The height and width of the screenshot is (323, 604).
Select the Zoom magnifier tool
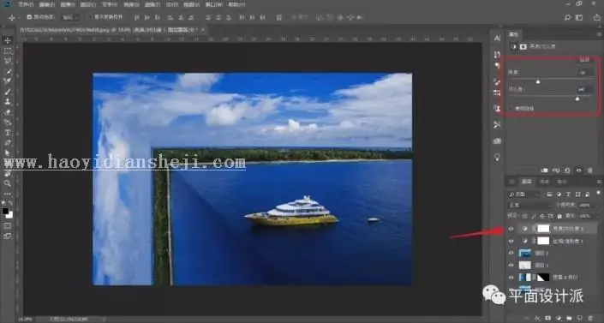coord(8,184)
